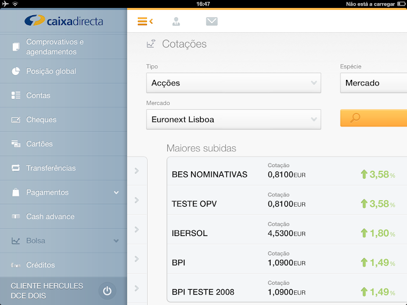Viewport: 407px width, 305px height.
Task: Open the messages envelope icon
Action: (212, 21)
